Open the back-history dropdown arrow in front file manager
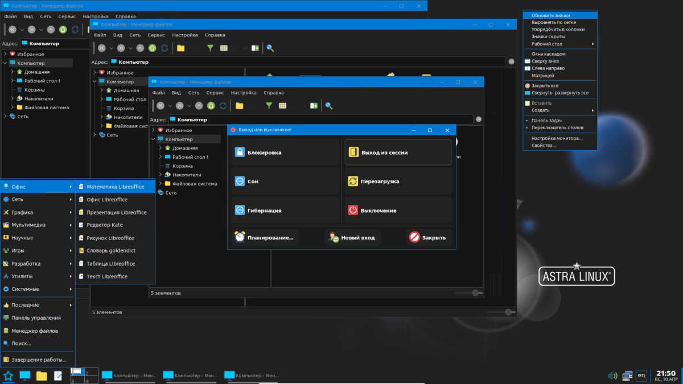The height and width of the screenshot is (384, 683). pos(170,106)
